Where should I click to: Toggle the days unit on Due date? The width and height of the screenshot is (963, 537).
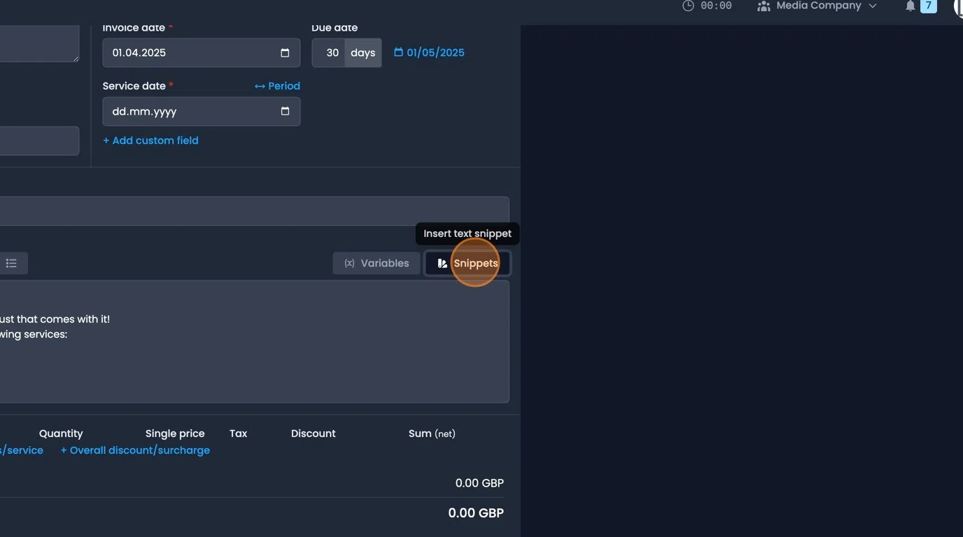(x=363, y=52)
